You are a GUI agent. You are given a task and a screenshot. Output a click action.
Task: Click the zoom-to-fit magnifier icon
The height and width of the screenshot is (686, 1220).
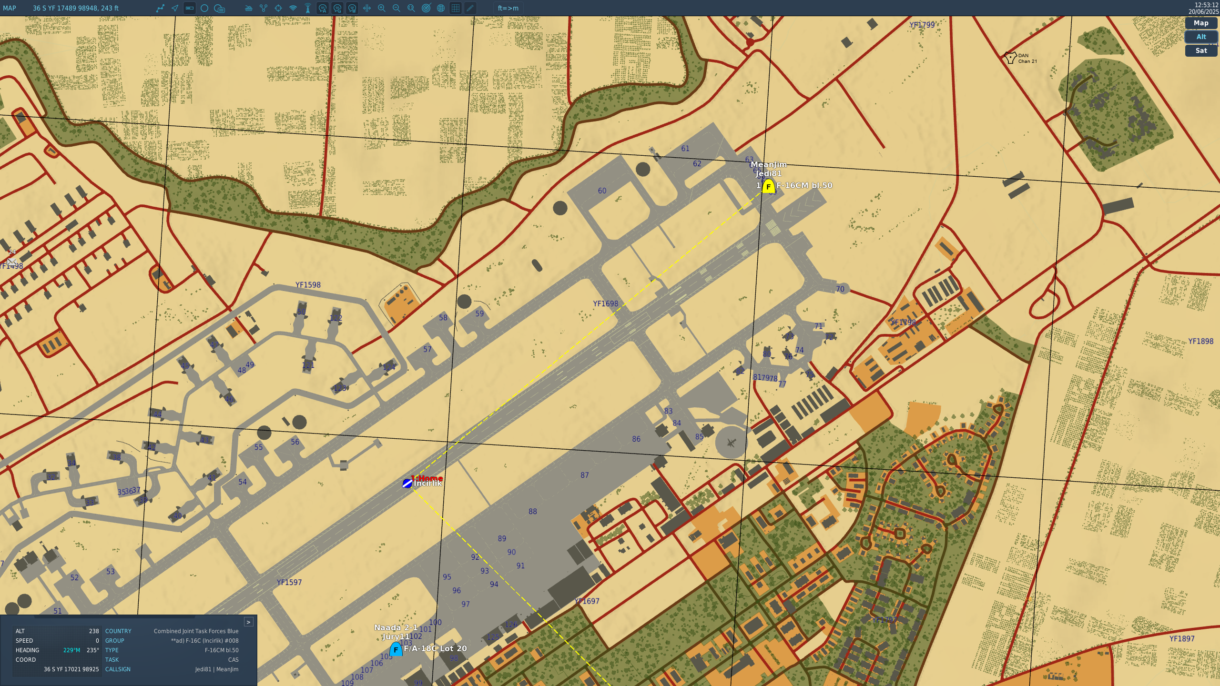click(x=411, y=8)
